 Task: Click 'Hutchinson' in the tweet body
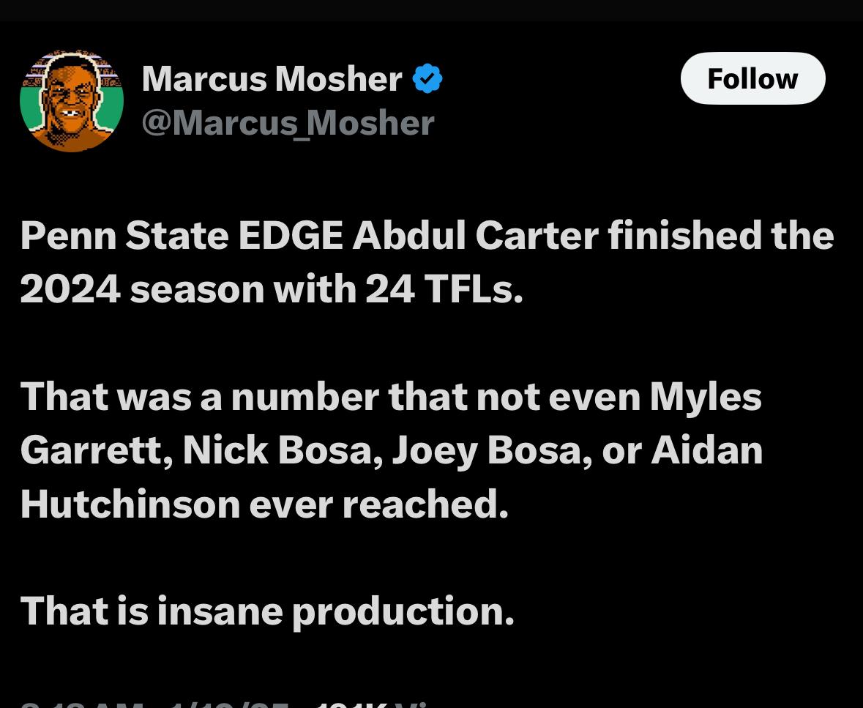[130, 504]
